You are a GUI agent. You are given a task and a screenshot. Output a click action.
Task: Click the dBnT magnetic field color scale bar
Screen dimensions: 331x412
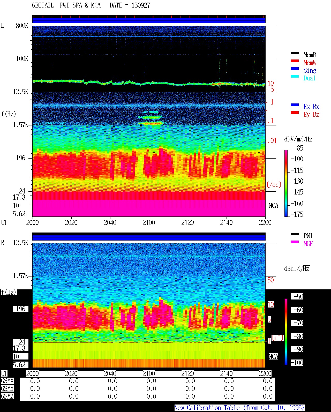(286, 332)
